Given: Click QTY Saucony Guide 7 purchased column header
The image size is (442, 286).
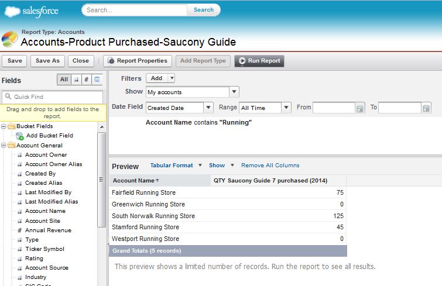Looking at the screenshot, I should coord(278,181).
